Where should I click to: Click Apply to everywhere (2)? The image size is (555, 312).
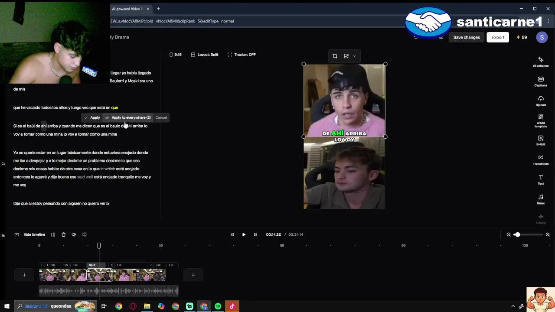click(x=128, y=117)
